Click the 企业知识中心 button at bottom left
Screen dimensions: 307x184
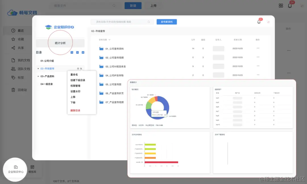[16, 169]
